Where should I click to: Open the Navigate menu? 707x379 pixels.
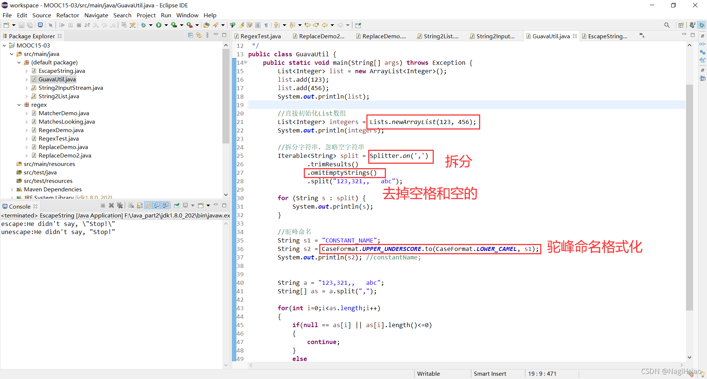(x=96, y=15)
